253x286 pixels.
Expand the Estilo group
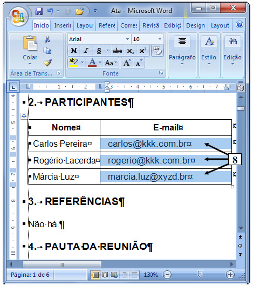[x=209, y=56]
